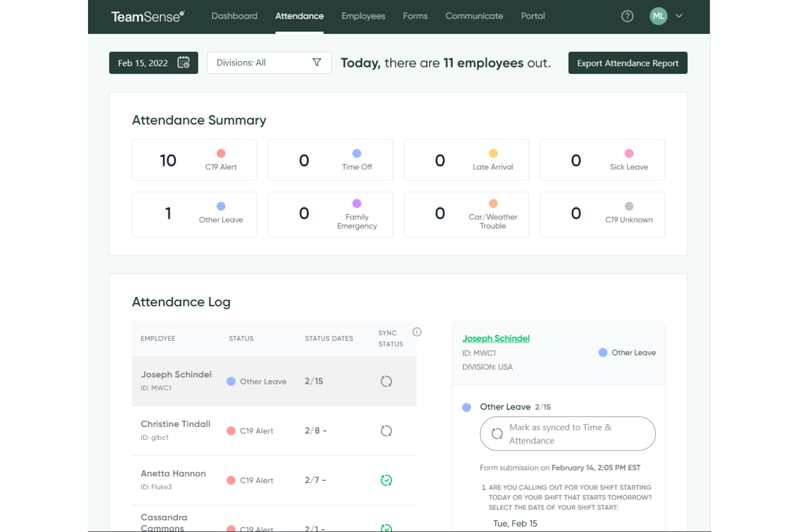Click the green synced icon for Anetta Hannon

386,480
